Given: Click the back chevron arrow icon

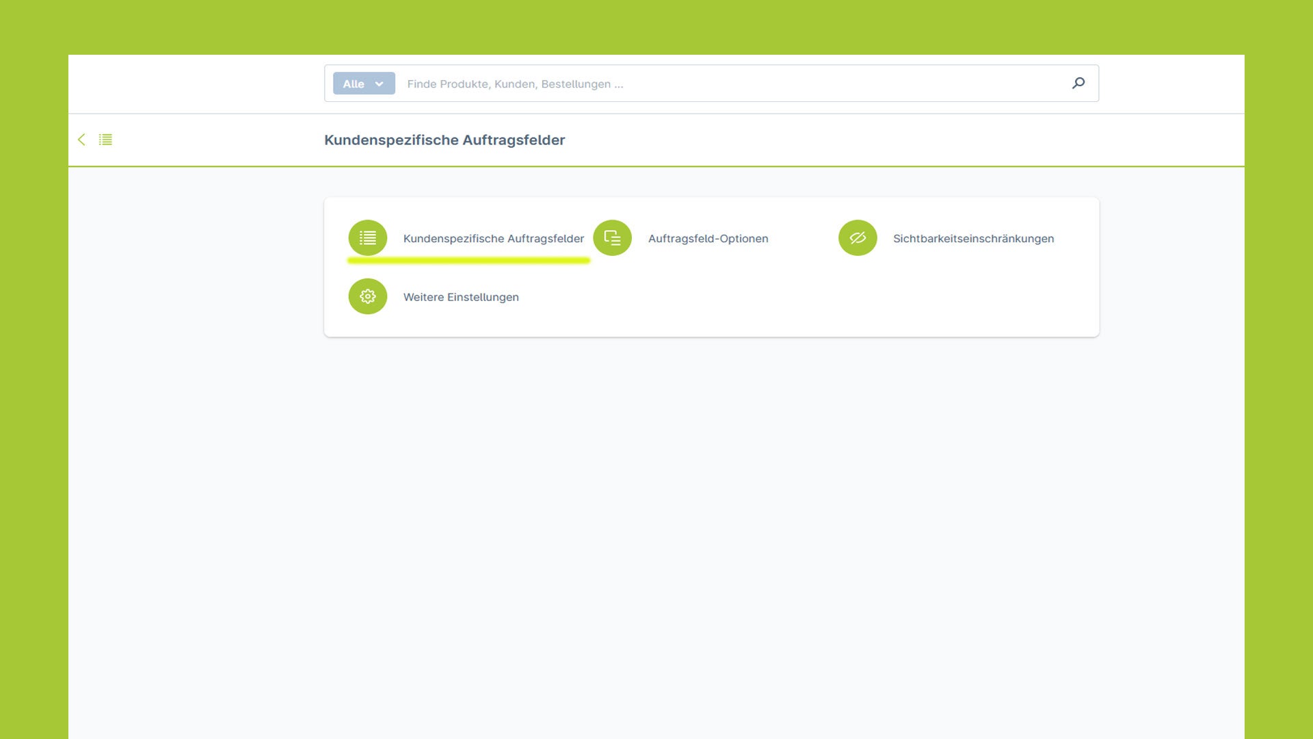Looking at the screenshot, I should pyautogui.click(x=81, y=140).
